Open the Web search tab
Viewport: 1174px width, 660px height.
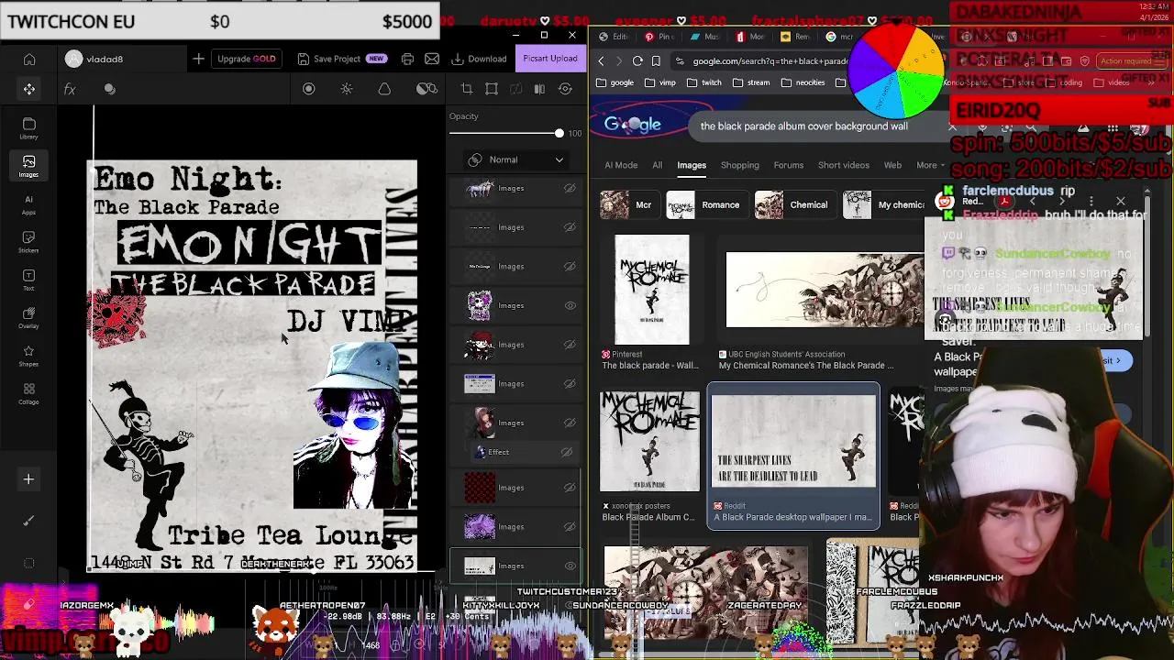(892, 165)
